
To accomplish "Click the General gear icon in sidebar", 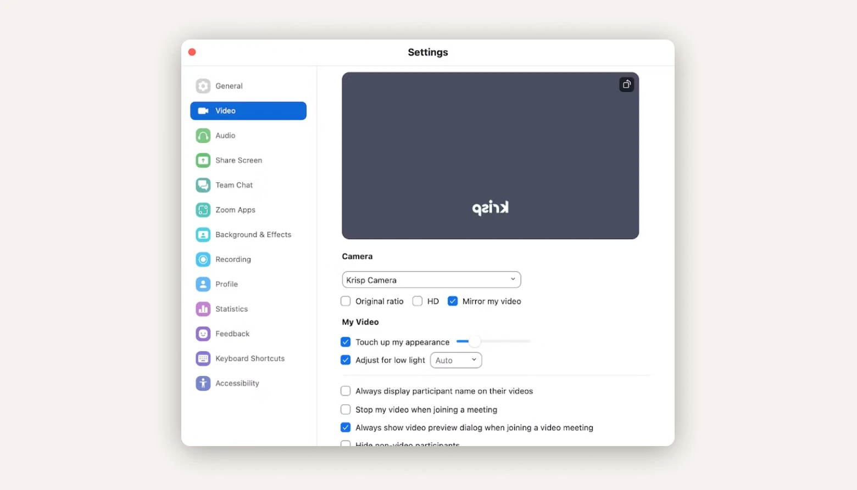I will (203, 86).
